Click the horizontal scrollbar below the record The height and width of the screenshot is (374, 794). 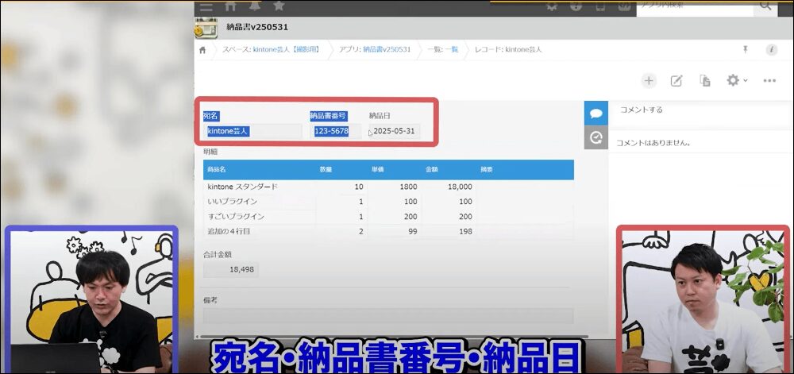pos(394,336)
